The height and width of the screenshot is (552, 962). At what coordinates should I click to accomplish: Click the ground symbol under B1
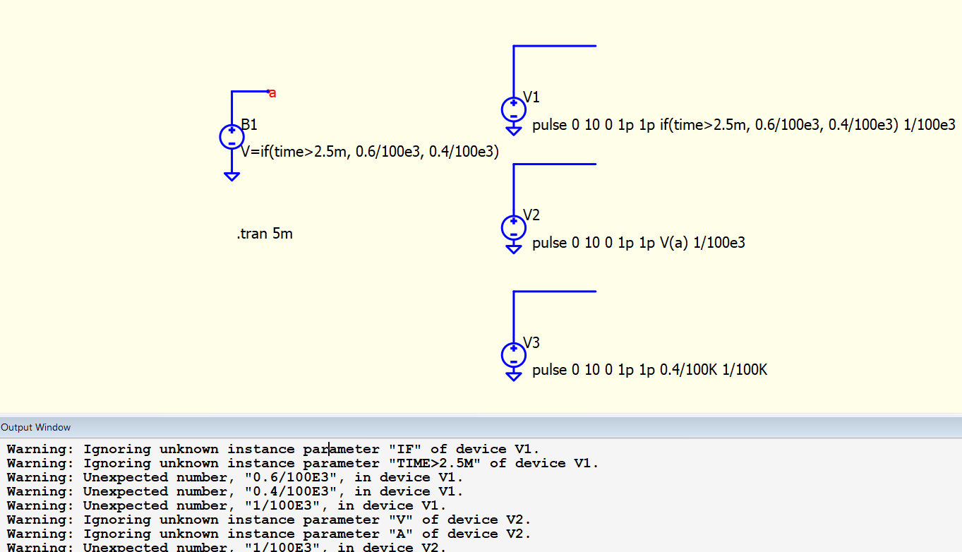[x=232, y=176]
